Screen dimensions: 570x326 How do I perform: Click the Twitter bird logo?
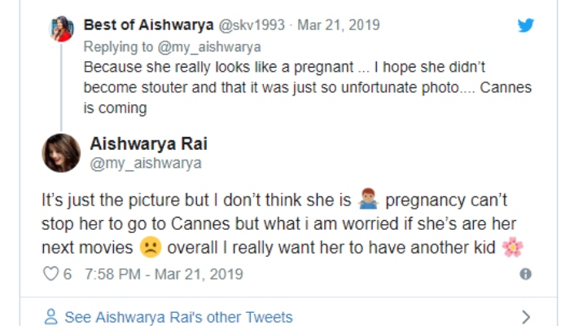coord(526,25)
